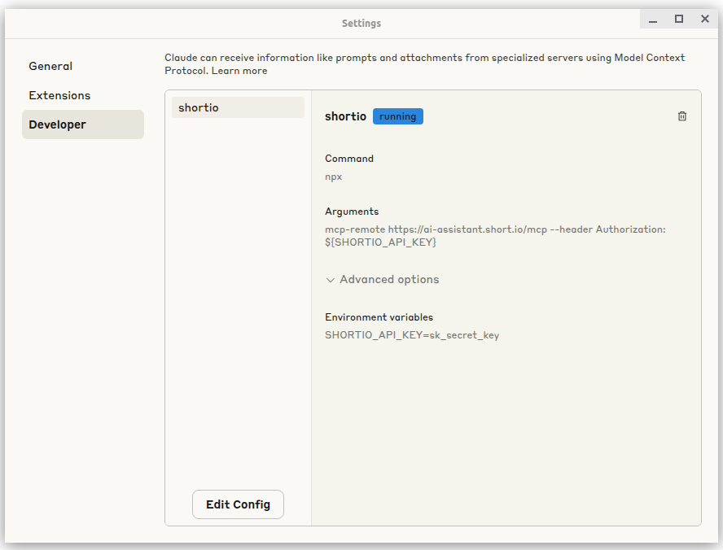Select the Developer section in sidebar
This screenshot has width=723, height=550.
pos(58,124)
